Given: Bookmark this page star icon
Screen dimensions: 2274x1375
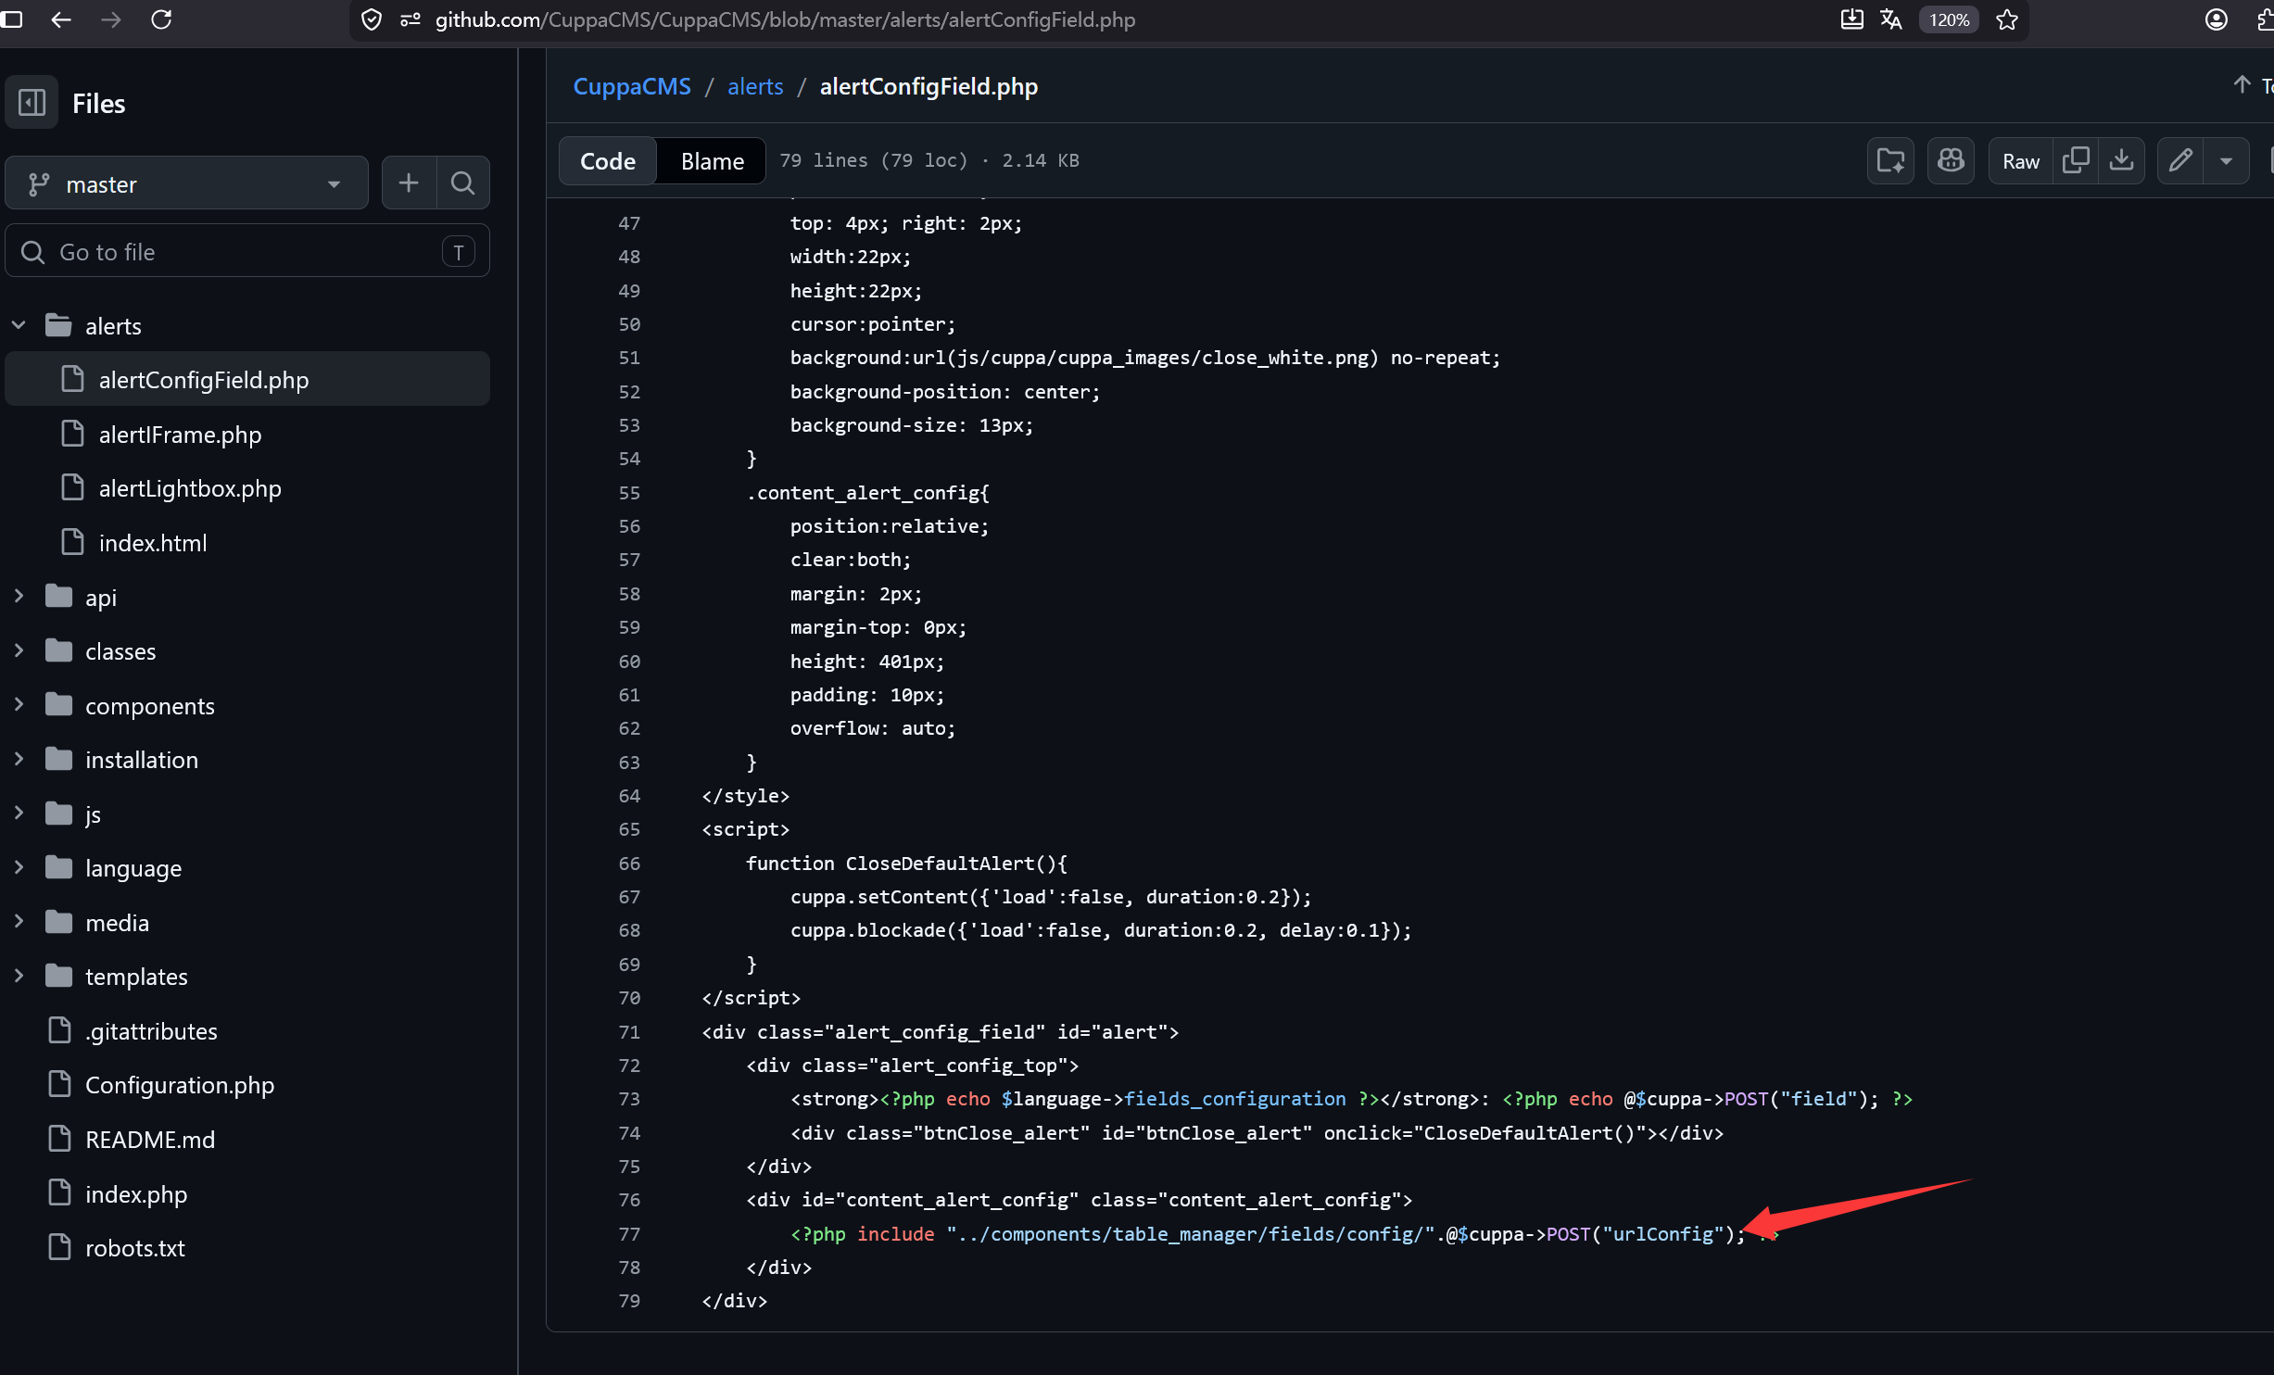Looking at the screenshot, I should [2007, 19].
